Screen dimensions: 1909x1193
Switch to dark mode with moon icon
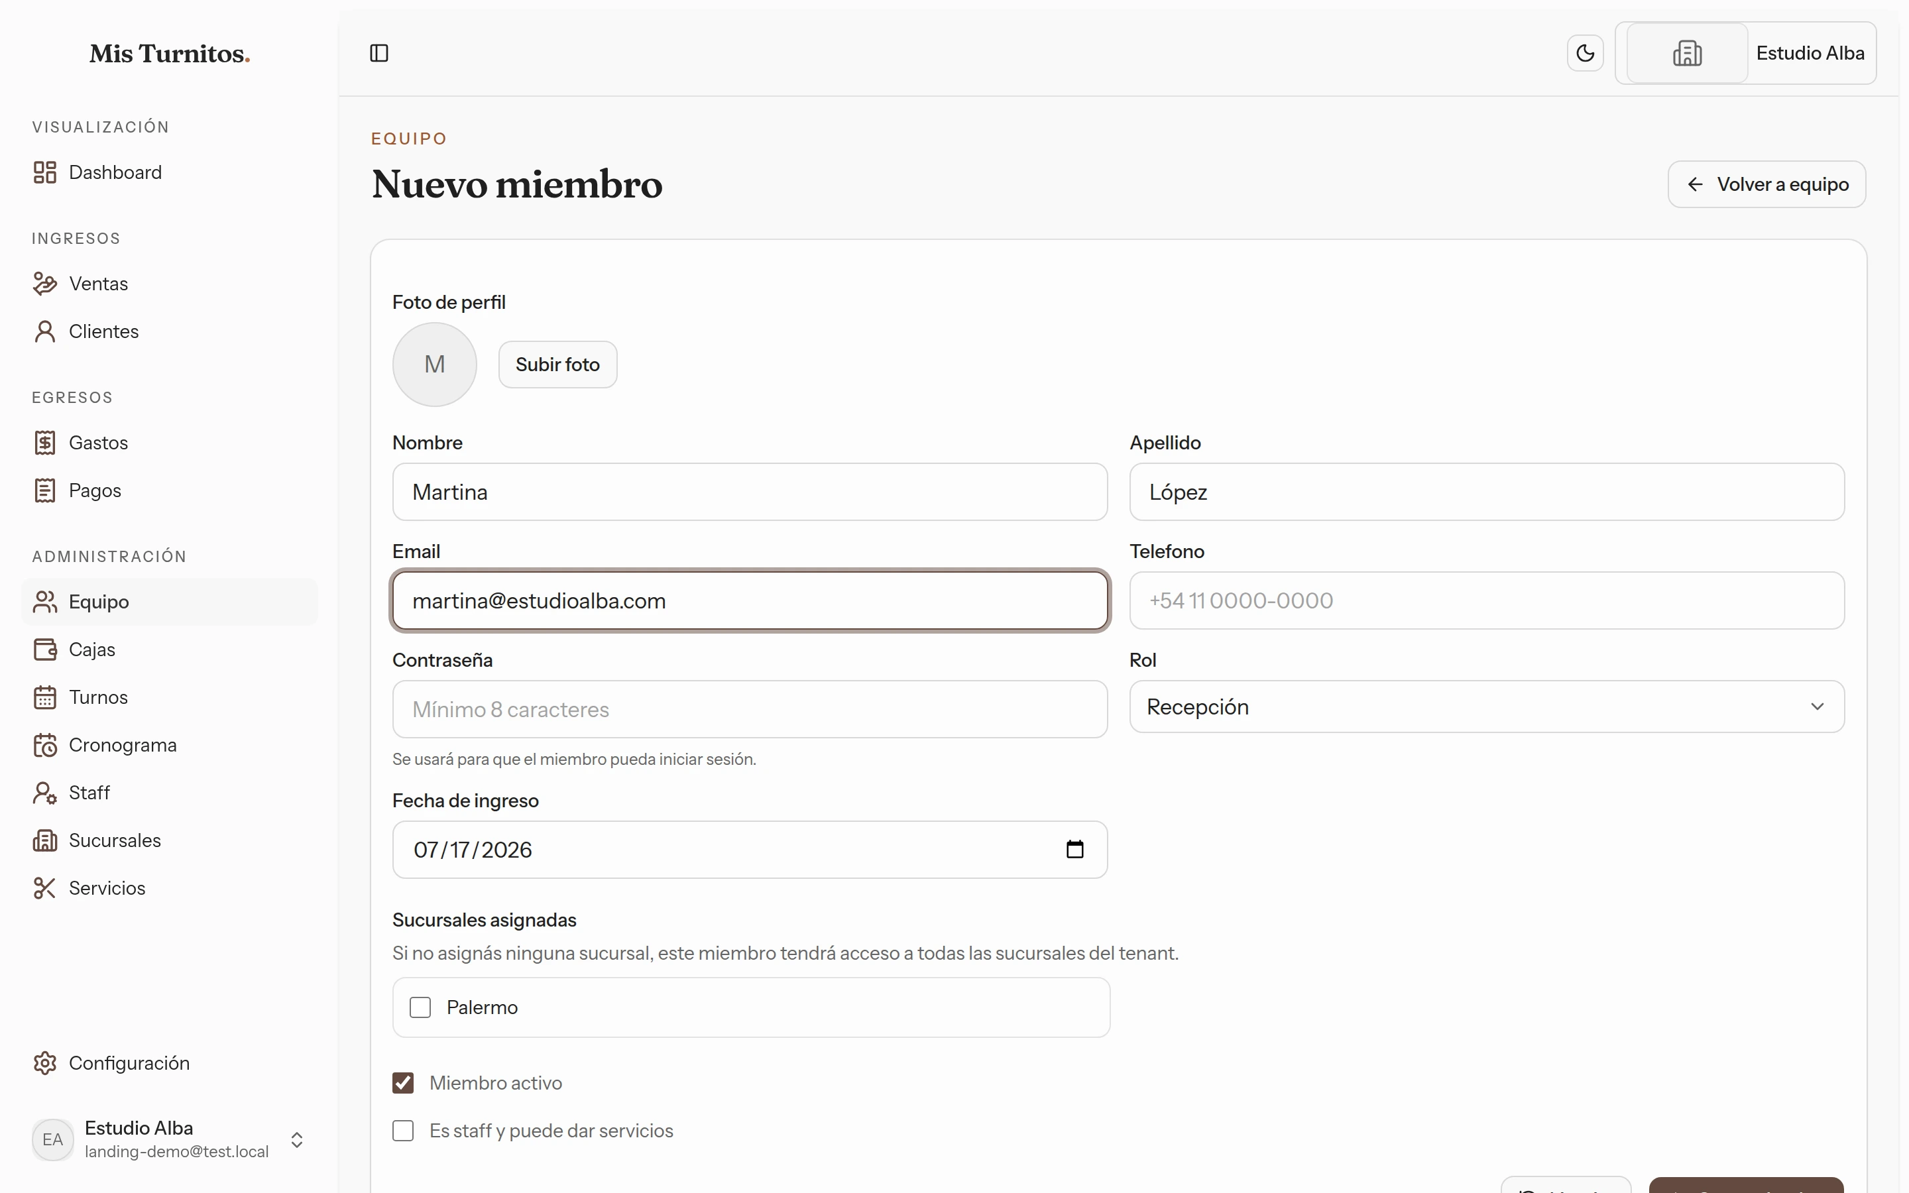[x=1585, y=53]
